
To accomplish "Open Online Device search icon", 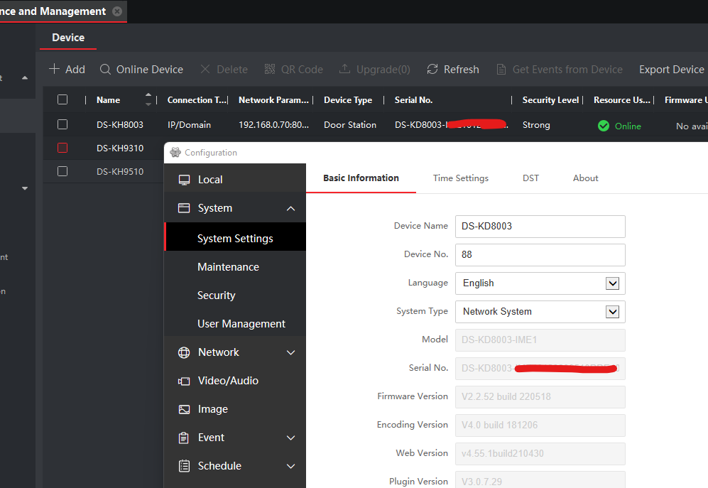I will coord(105,69).
